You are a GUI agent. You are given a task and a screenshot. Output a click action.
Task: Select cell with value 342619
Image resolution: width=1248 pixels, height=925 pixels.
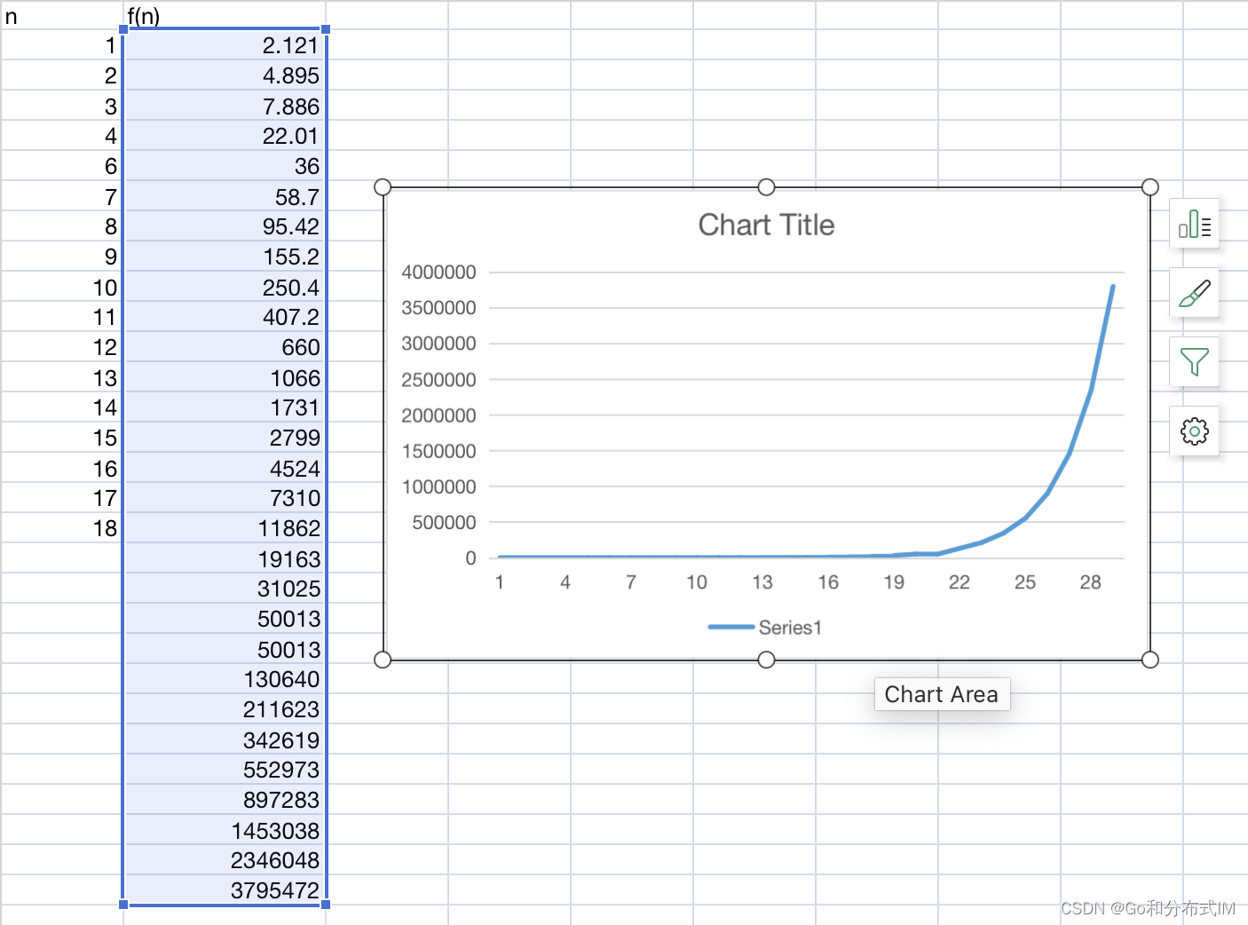click(x=225, y=739)
